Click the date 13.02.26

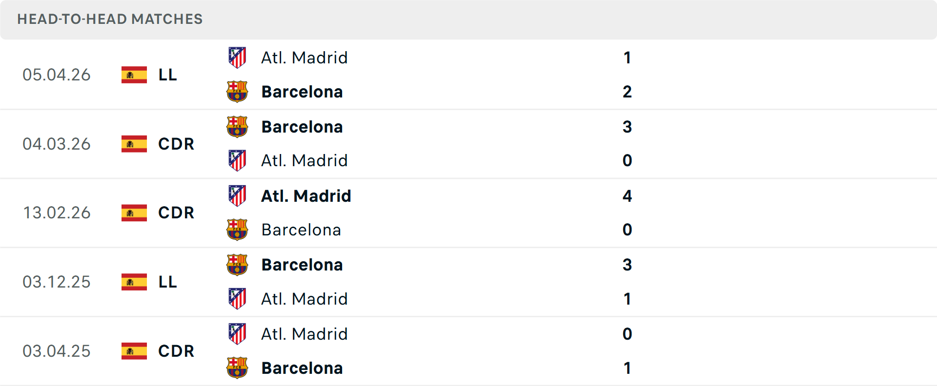(57, 213)
